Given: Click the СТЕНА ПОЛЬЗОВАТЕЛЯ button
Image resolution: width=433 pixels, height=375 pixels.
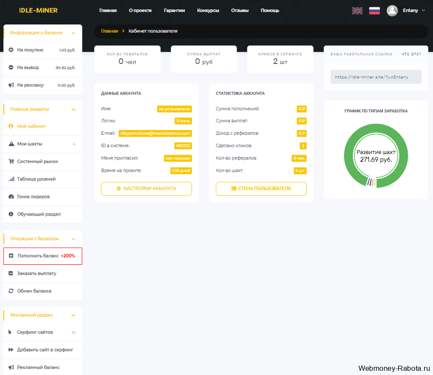Looking at the screenshot, I should 261,188.
